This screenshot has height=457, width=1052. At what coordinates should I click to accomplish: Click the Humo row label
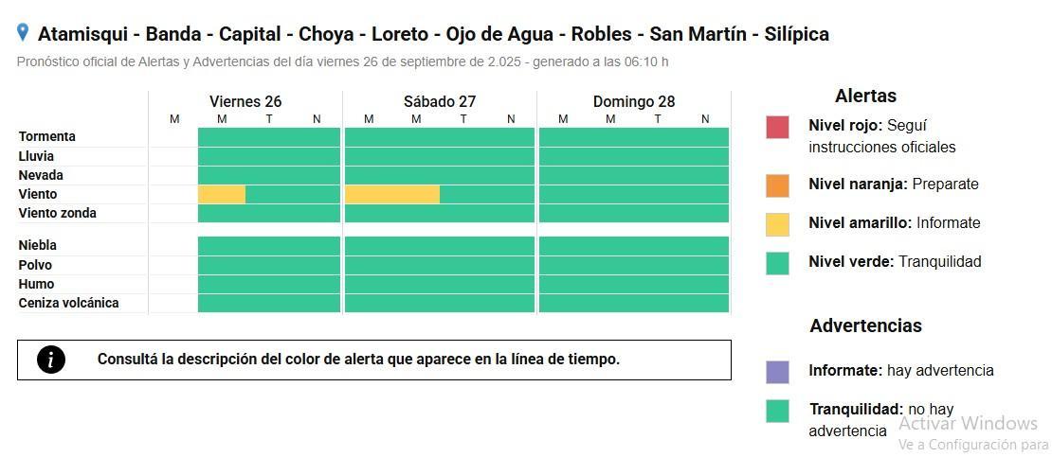tap(37, 284)
